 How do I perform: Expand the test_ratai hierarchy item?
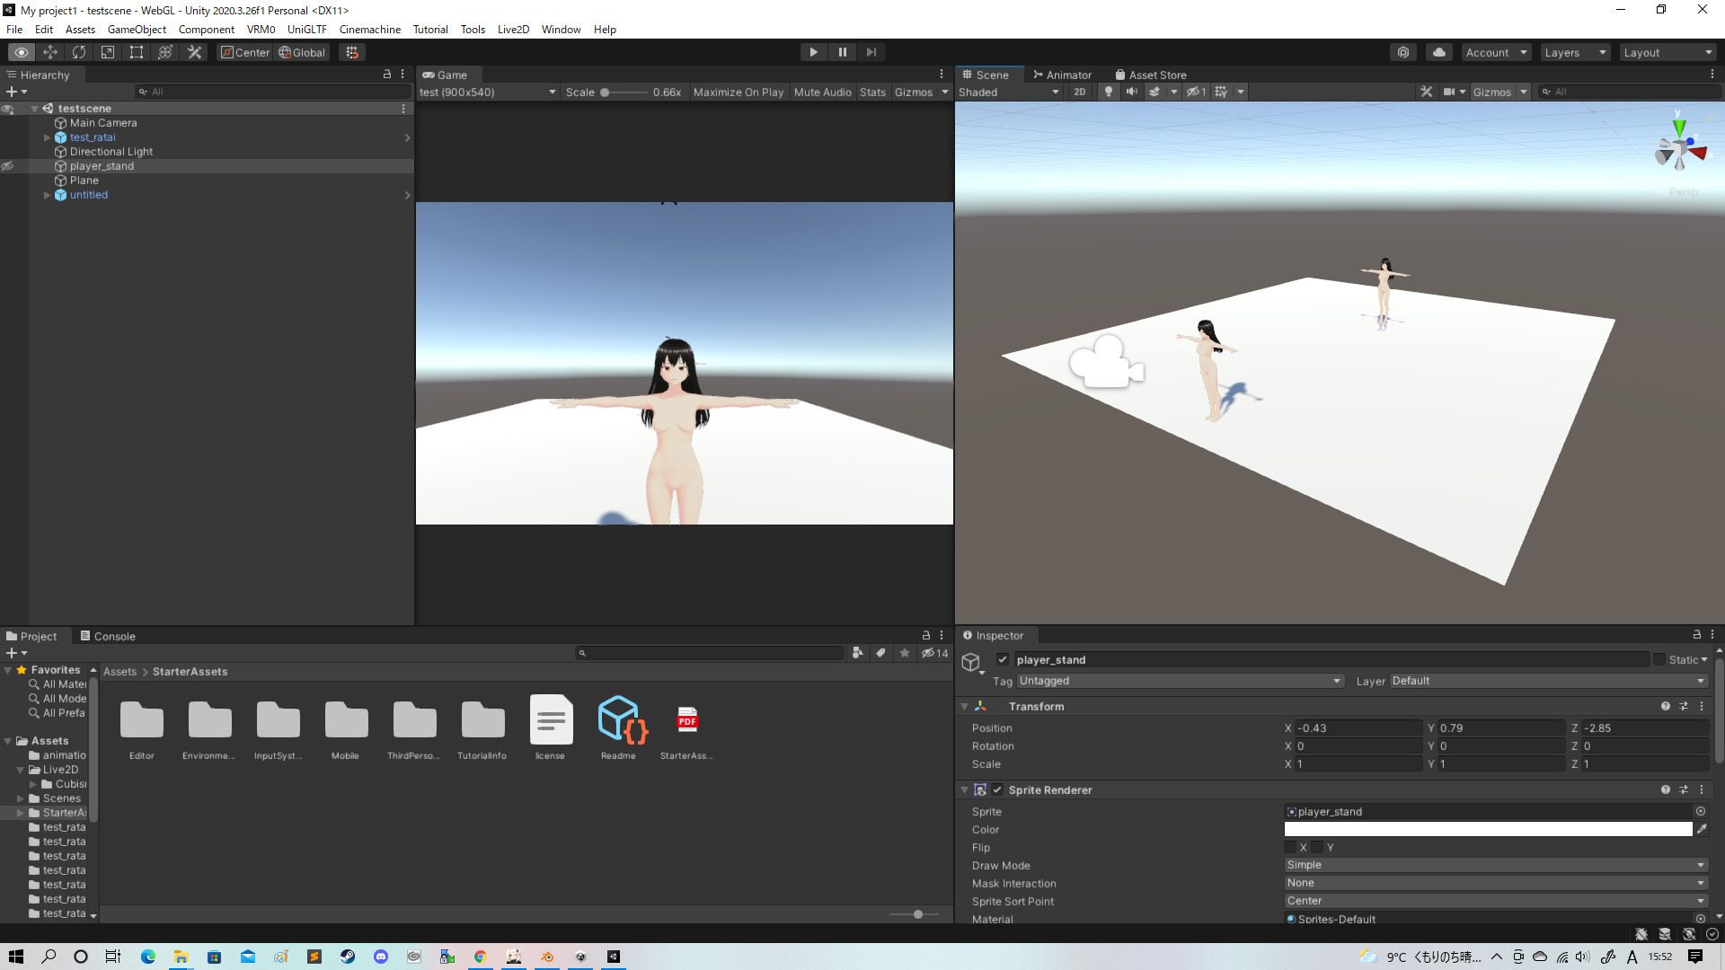click(x=48, y=137)
